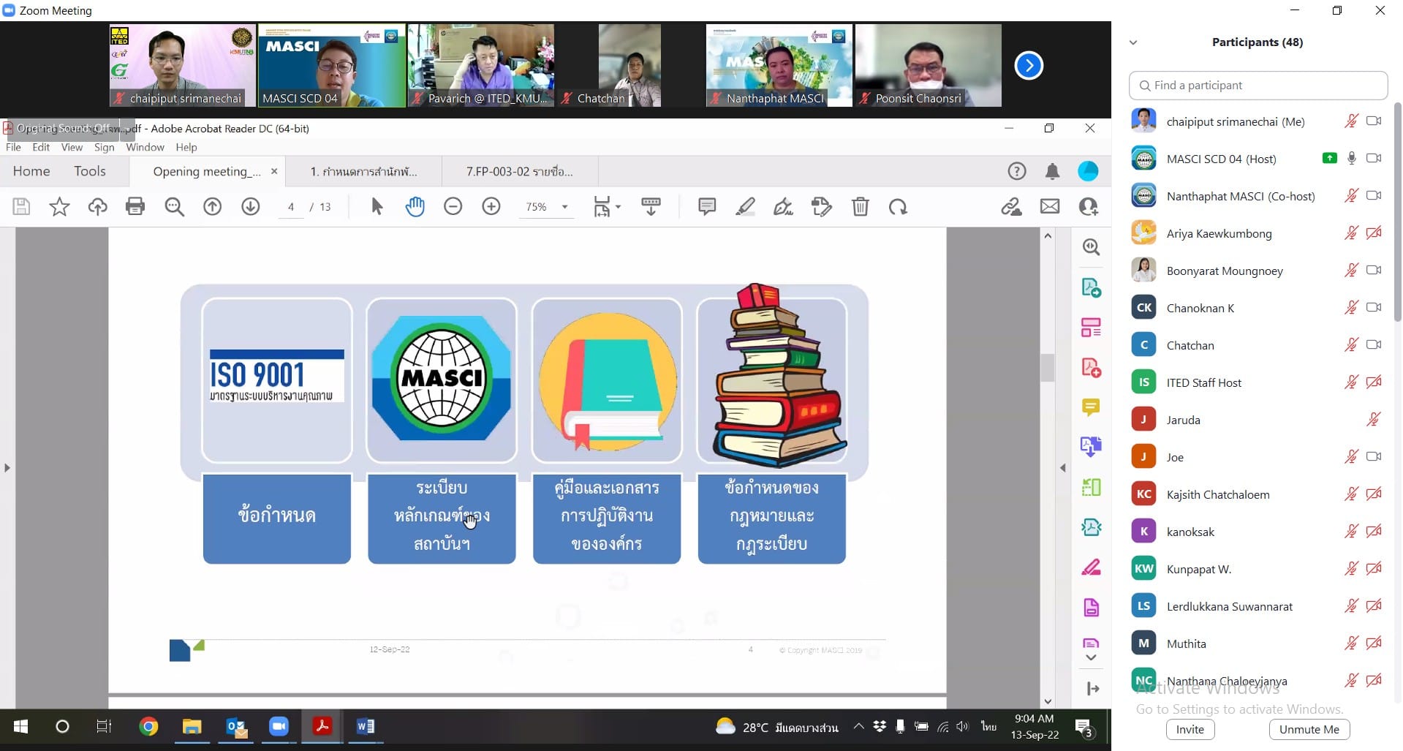Expand the system tray hidden icons

pos(858,727)
